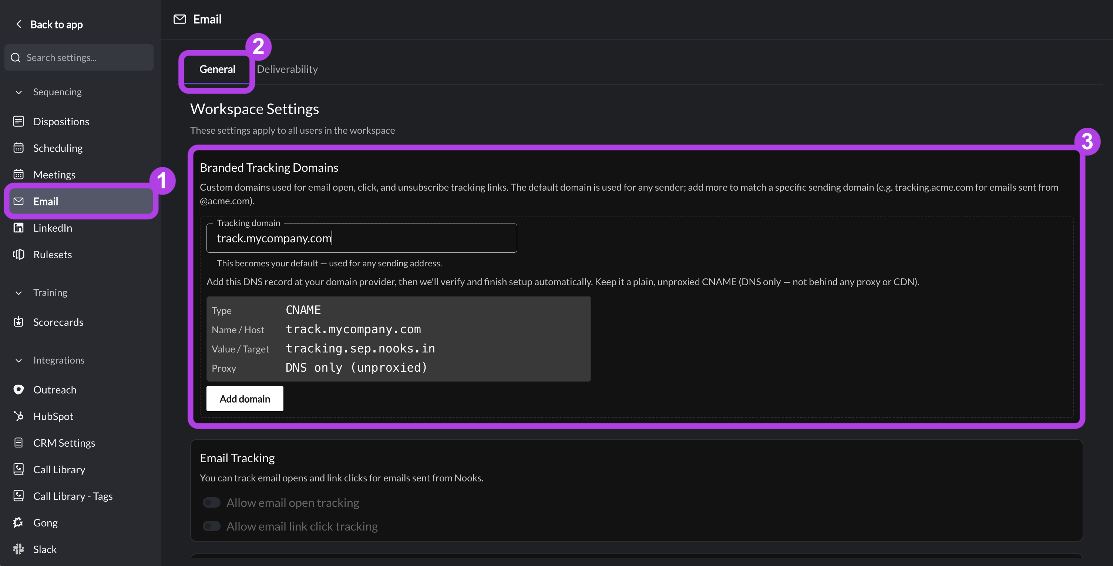Open Gong via its logo icon

pos(19,522)
